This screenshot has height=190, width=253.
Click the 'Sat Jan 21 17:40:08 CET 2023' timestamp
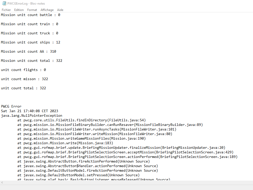[x=30, y=111]
